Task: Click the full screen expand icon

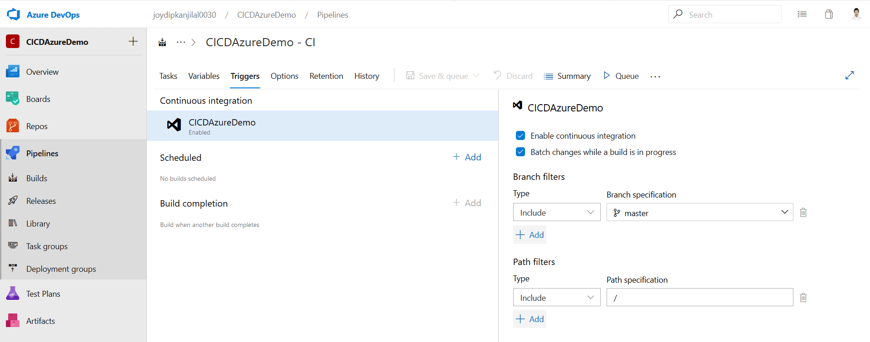Action: click(x=850, y=75)
